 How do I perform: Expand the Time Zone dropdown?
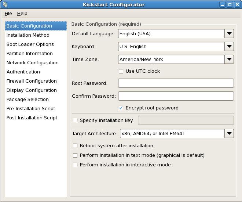(229, 59)
